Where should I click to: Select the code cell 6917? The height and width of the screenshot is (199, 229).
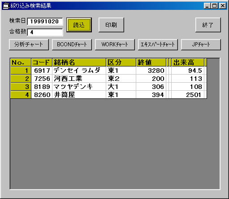click(42, 71)
